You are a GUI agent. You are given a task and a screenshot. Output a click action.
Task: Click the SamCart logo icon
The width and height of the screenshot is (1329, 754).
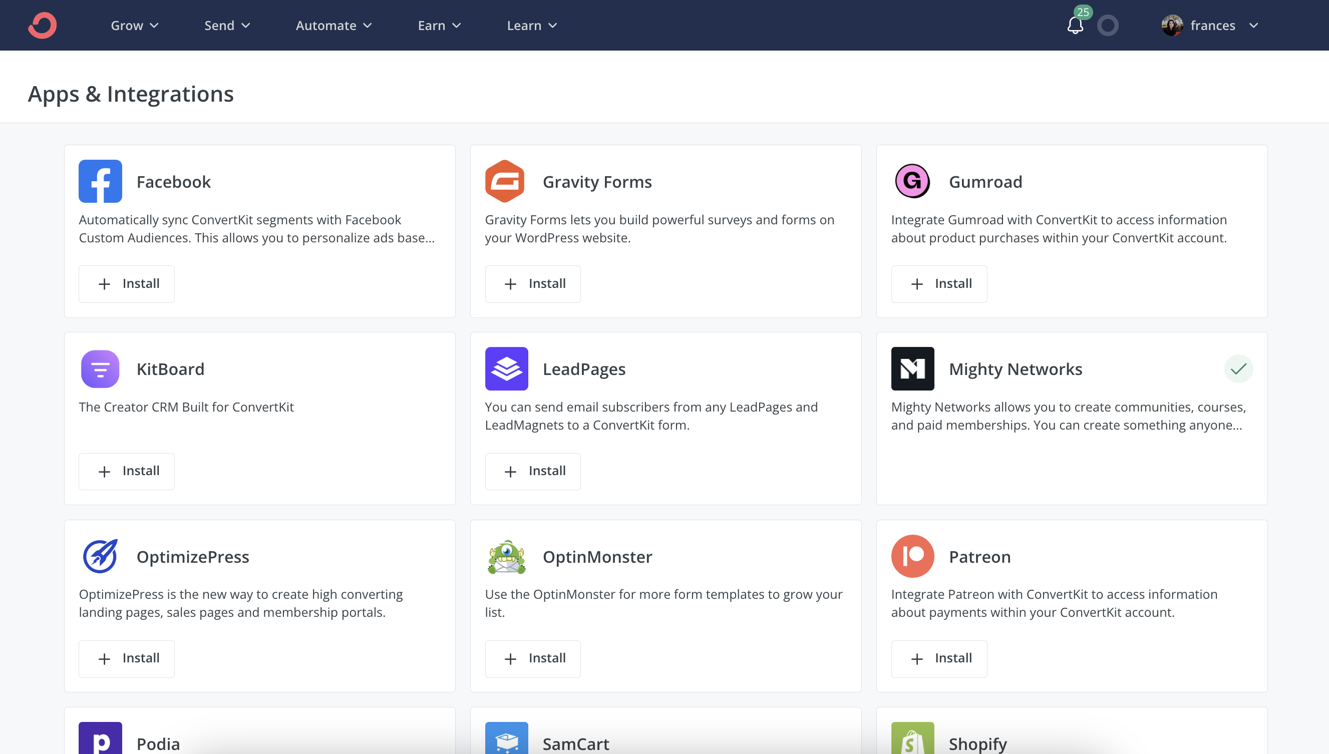[507, 738]
